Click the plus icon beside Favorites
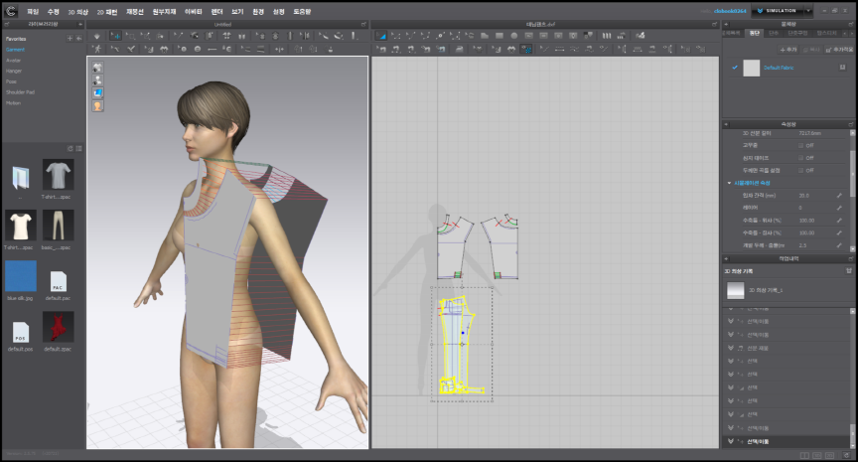This screenshot has width=858, height=462. pyautogui.click(x=70, y=39)
